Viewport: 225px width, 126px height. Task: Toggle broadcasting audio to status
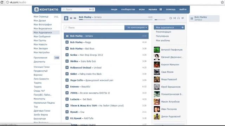click(182, 18)
